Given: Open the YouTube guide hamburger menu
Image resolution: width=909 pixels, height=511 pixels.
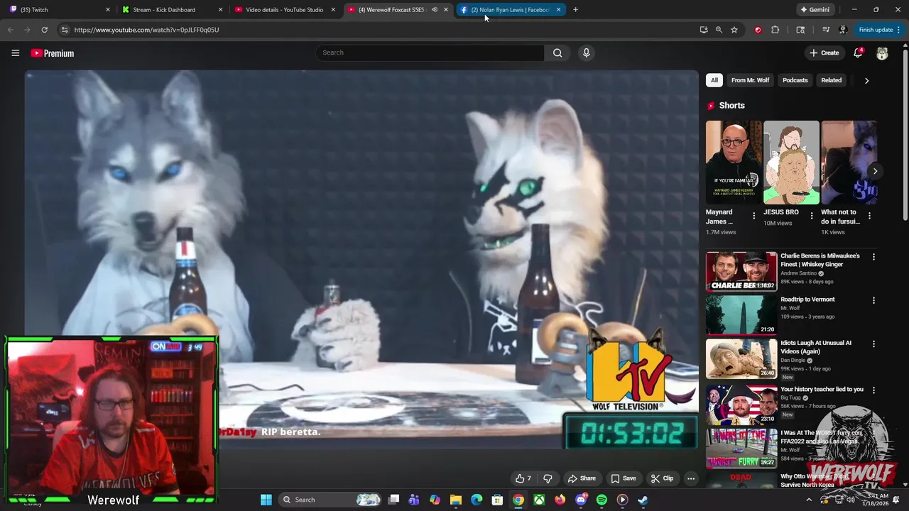Looking at the screenshot, I should click(x=15, y=53).
